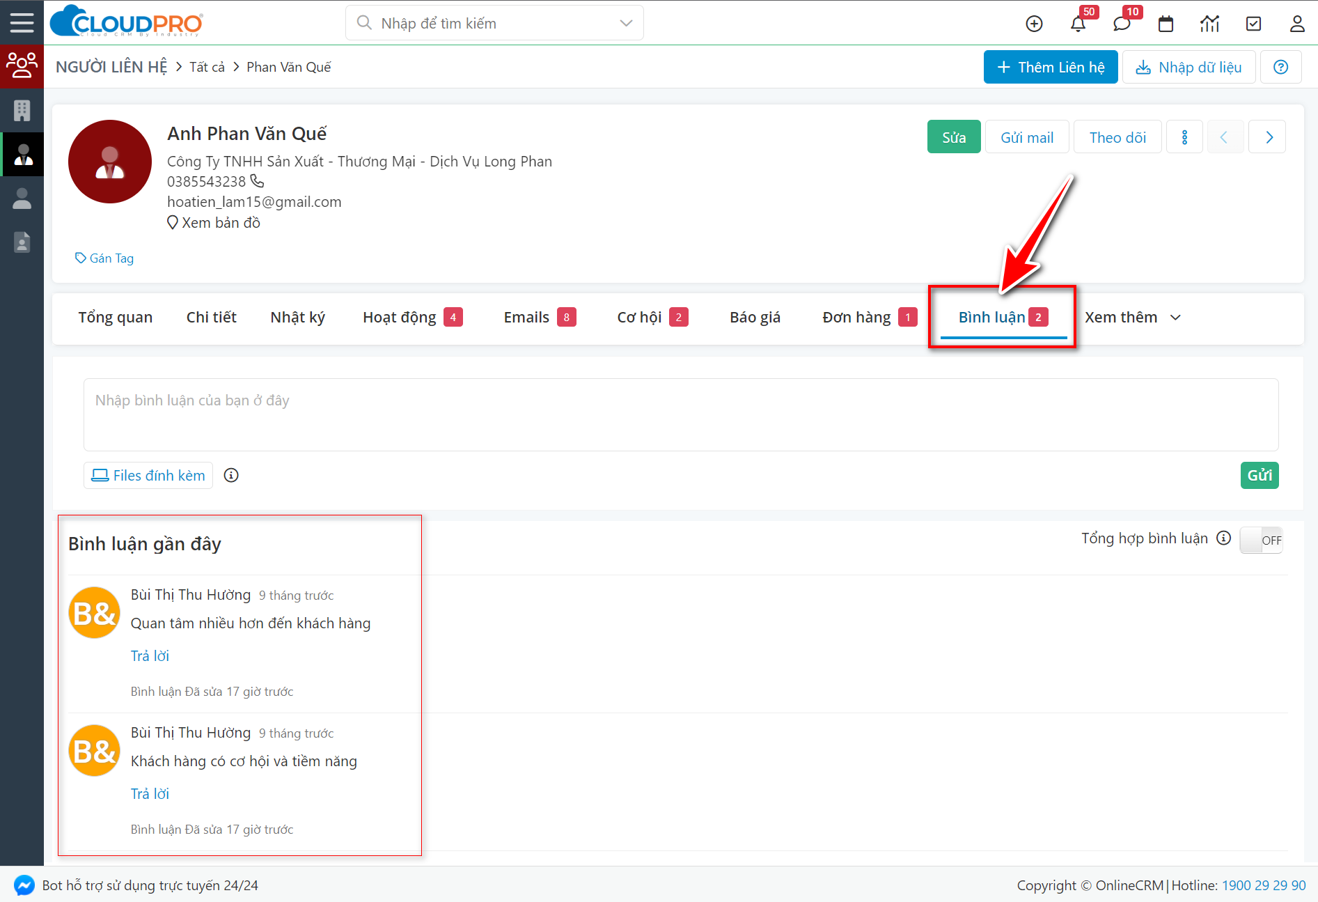Open the person silhouette sidebar icon
The height and width of the screenshot is (902, 1318).
[x=22, y=199]
